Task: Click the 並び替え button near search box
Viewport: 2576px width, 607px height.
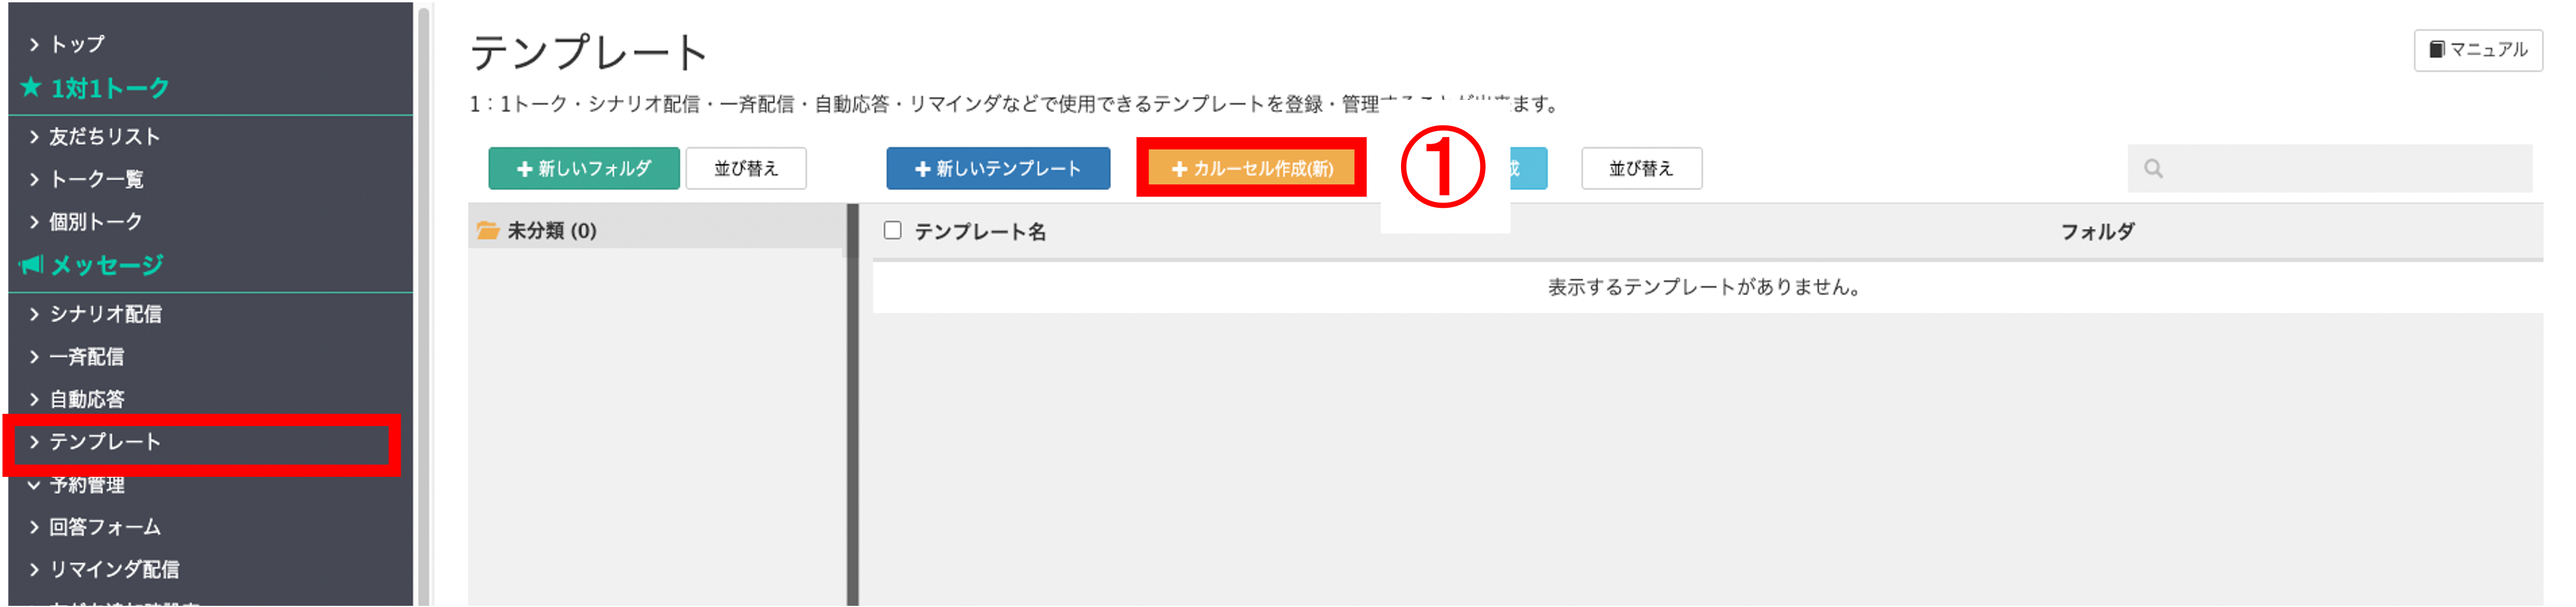Action: [1641, 169]
